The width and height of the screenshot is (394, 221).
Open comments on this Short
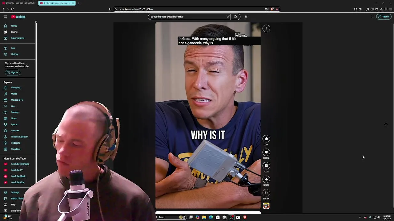266,166
